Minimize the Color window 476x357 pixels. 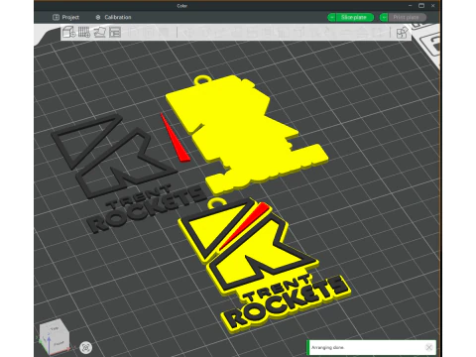(411, 6)
